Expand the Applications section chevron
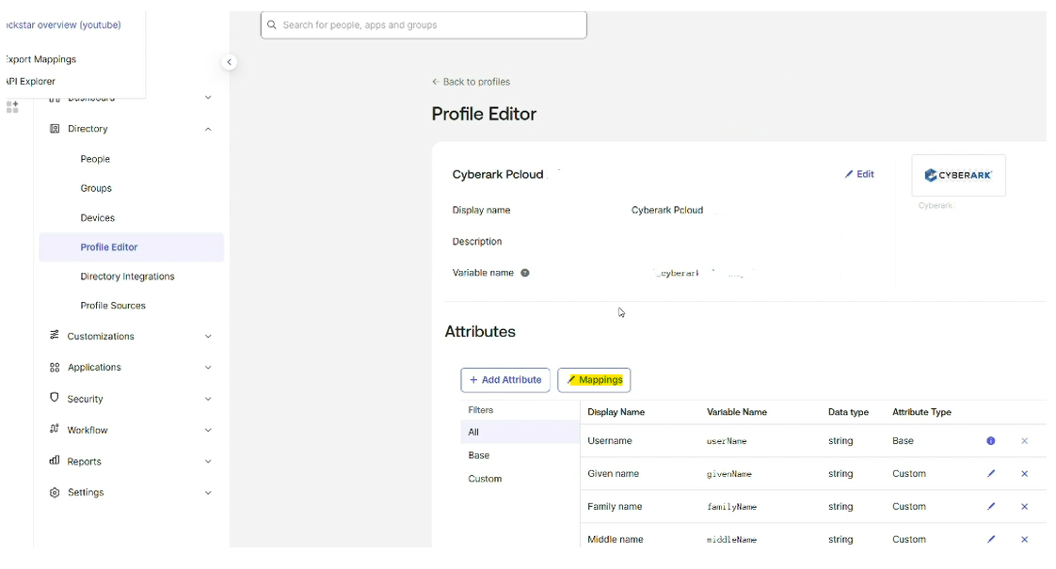Screen dimensions: 1056x569 pos(208,368)
